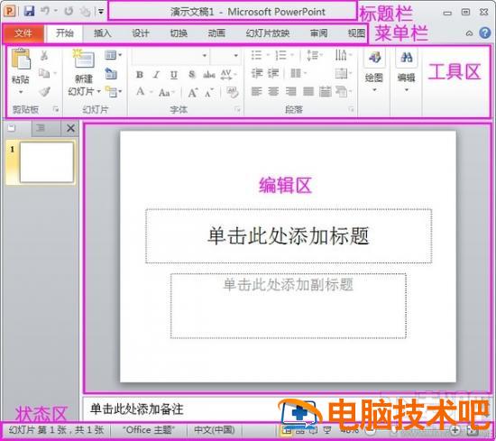Select the Format Painter brush
The width and height of the screenshot is (496, 441).
tap(44, 92)
